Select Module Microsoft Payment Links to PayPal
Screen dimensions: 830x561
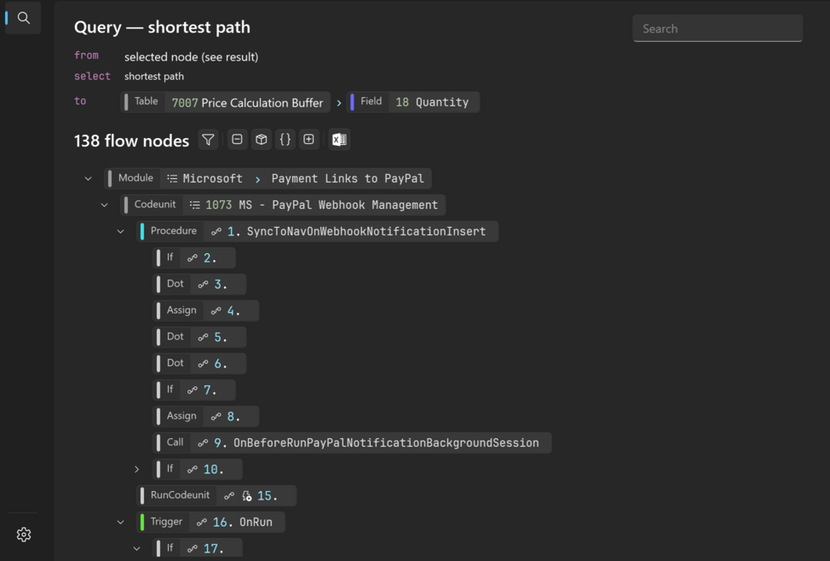[x=268, y=178]
